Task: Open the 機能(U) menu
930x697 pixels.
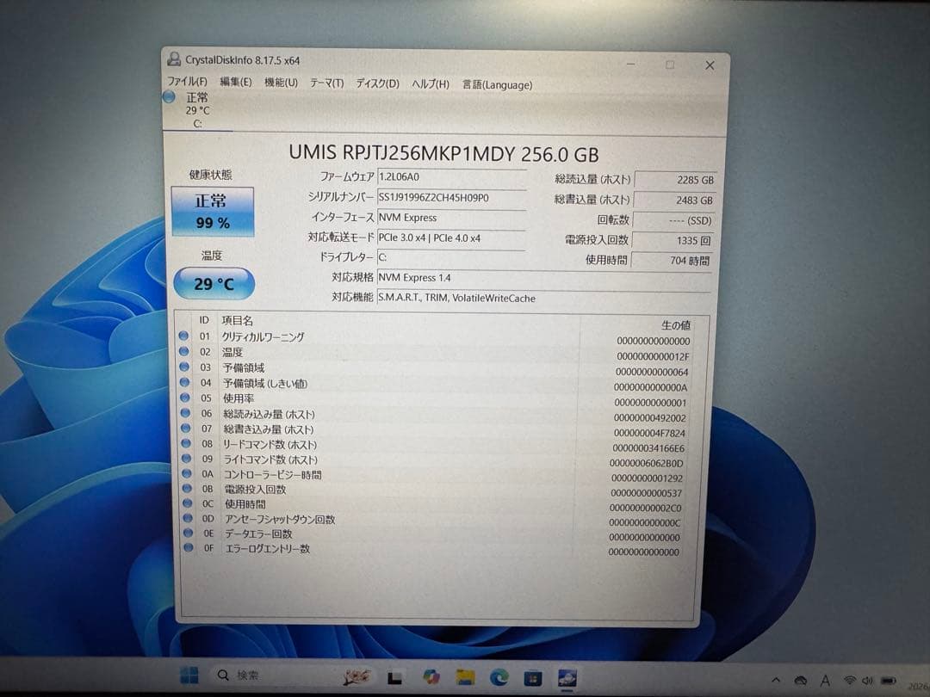Action: (x=281, y=83)
